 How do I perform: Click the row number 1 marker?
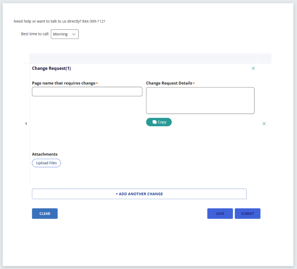pyautogui.click(x=26, y=124)
